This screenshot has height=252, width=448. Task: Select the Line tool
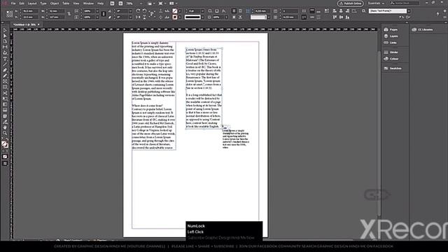pos(5,64)
